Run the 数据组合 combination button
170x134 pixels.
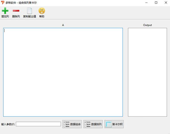coord(72,124)
